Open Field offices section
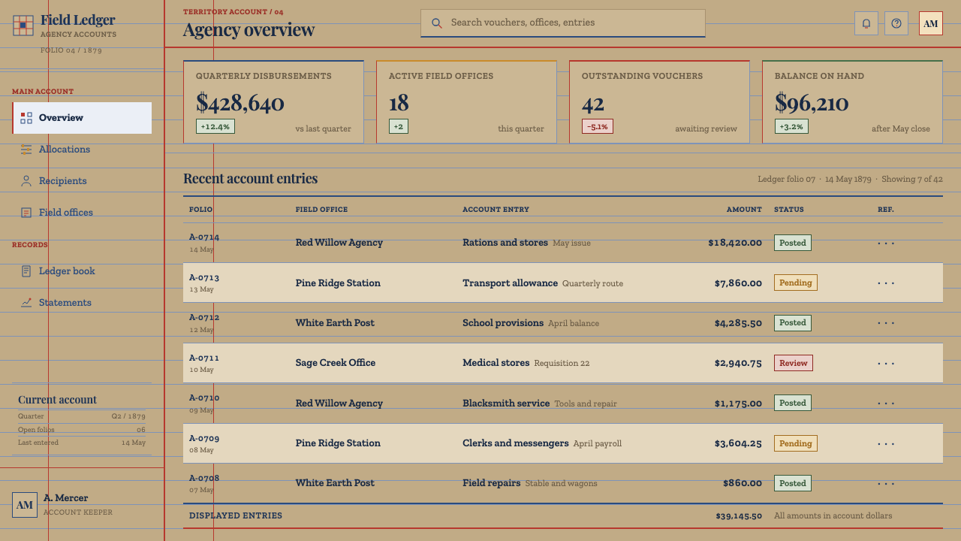This screenshot has width=961, height=541. click(x=82, y=213)
